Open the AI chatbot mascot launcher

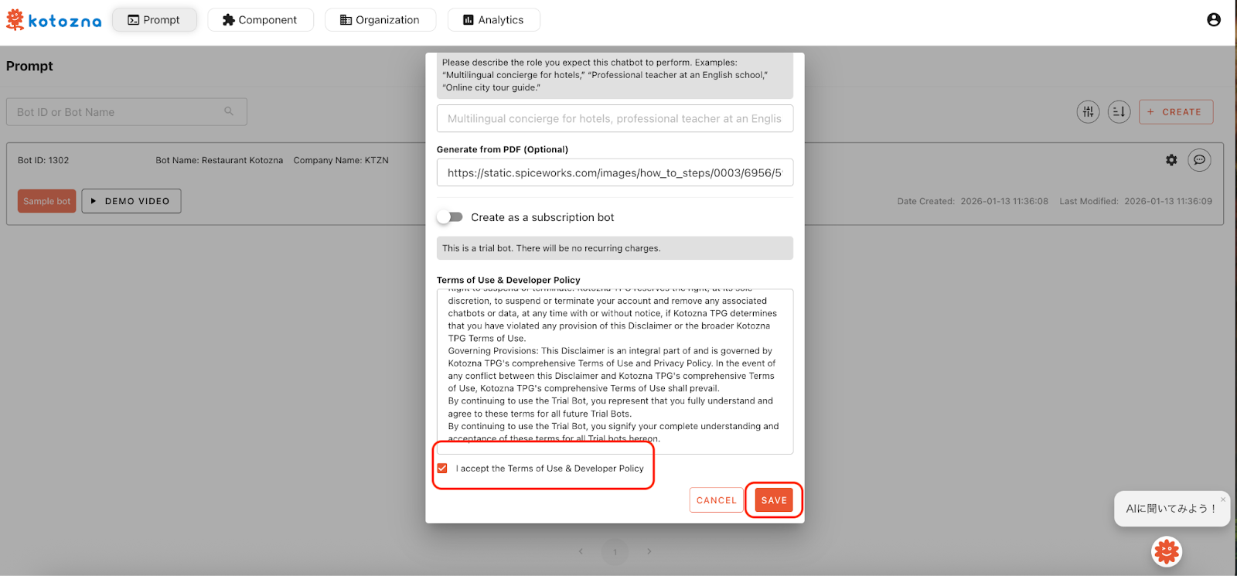click(x=1167, y=551)
